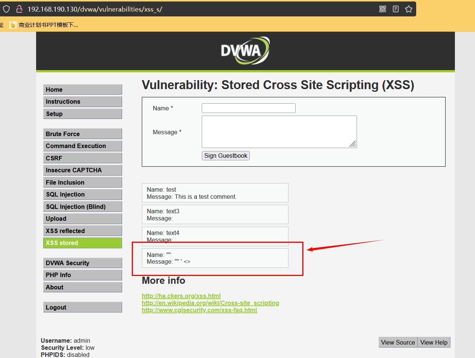
Task: Click inside the Message textarea
Action: pos(279,132)
